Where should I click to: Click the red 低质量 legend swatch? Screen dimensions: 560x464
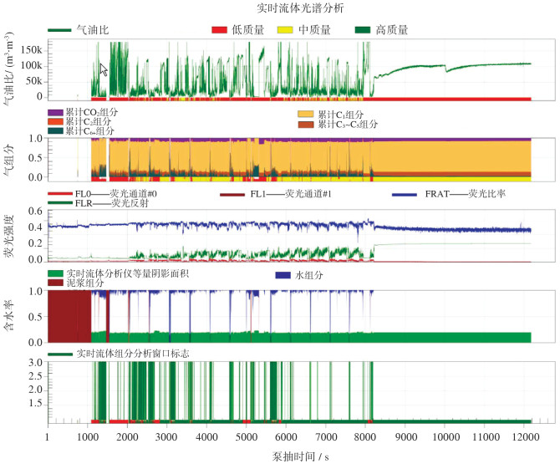coord(220,30)
